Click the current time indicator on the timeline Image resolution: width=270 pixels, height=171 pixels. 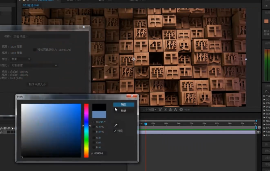click(x=146, y=124)
